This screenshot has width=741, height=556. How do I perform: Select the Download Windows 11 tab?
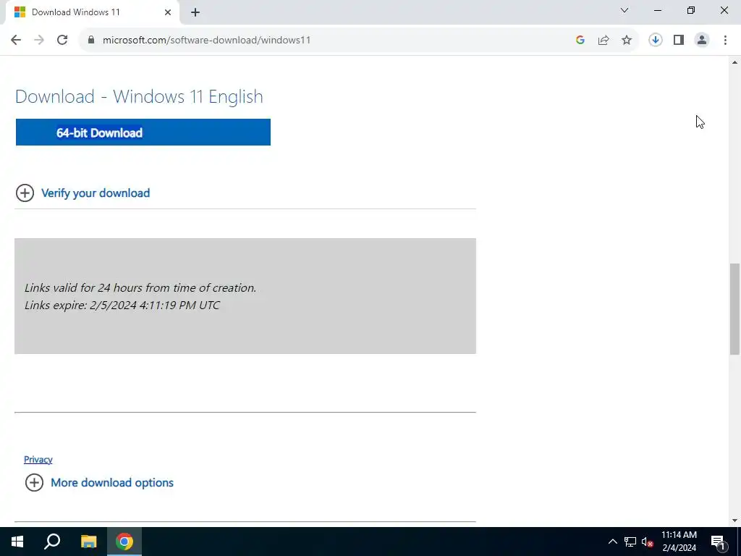[92, 13]
